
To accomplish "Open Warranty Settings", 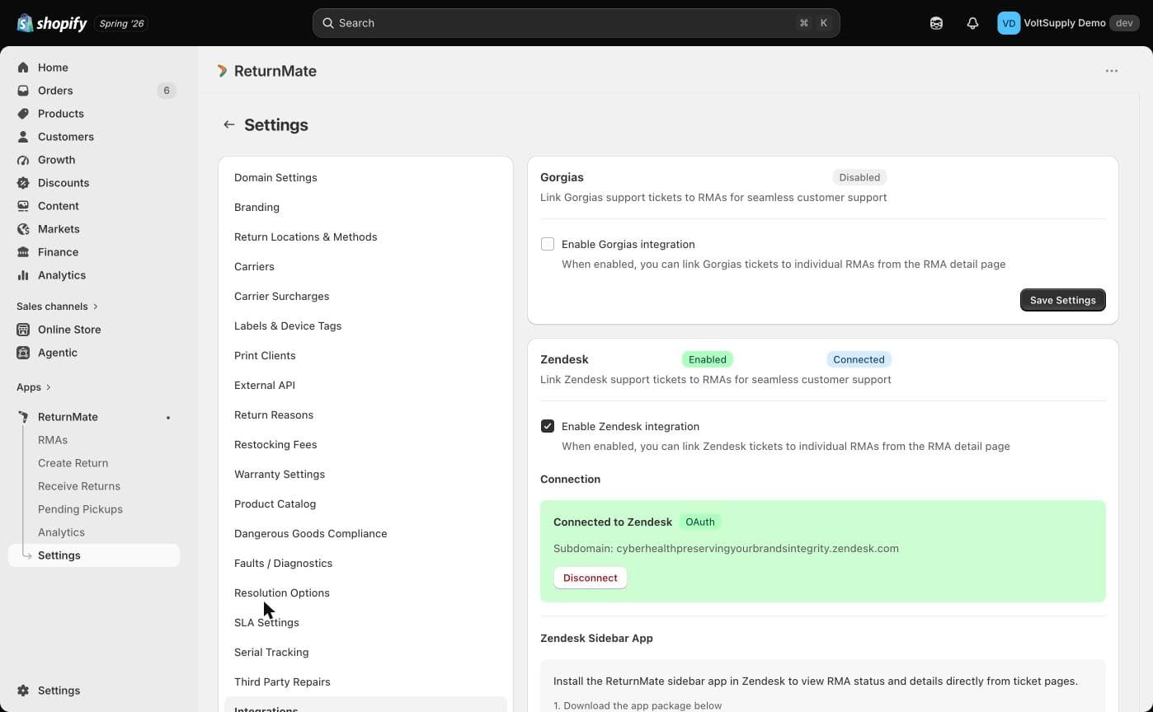I will [x=280, y=474].
